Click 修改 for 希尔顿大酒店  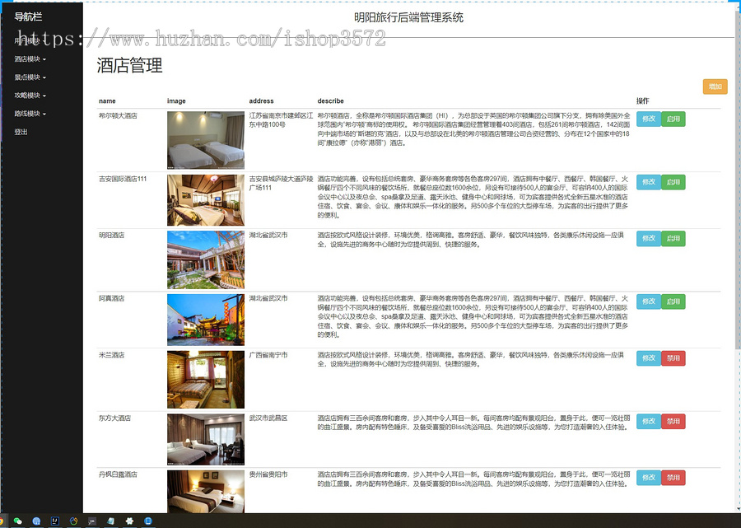click(649, 119)
